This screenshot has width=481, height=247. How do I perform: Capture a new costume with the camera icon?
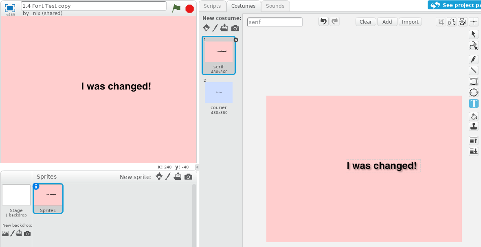pos(235,28)
